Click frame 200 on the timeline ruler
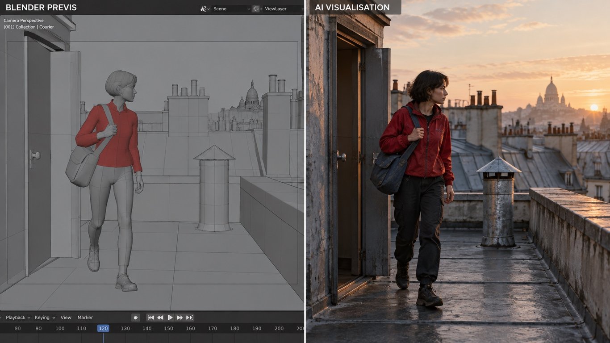The width and height of the screenshot is (610, 343). click(279, 328)
